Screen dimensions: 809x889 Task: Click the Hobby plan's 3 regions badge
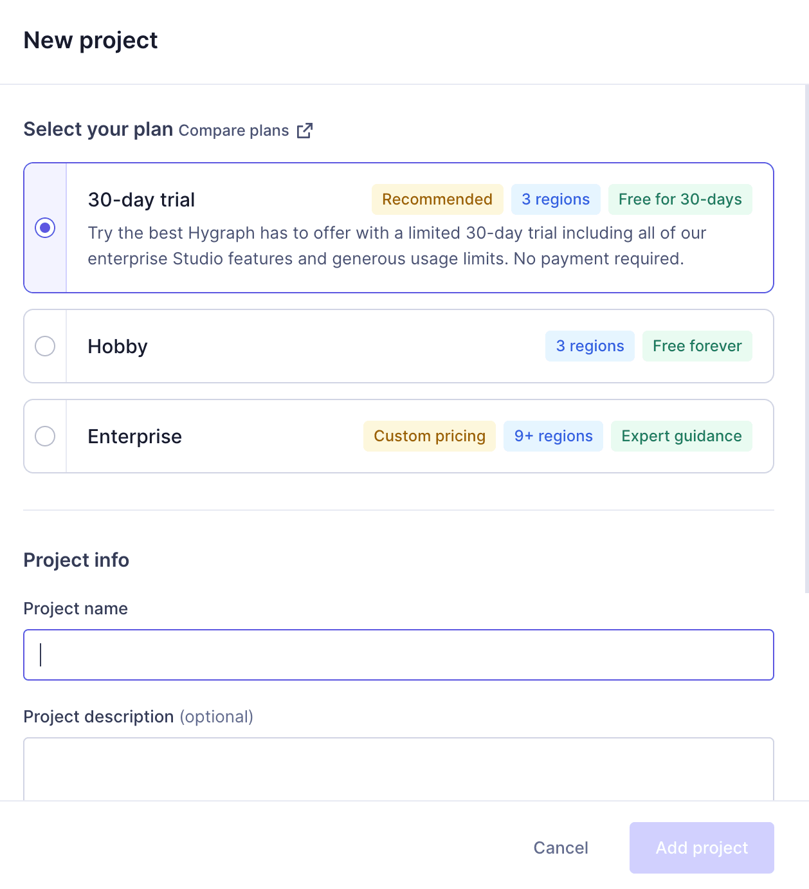tap(590, 346)
